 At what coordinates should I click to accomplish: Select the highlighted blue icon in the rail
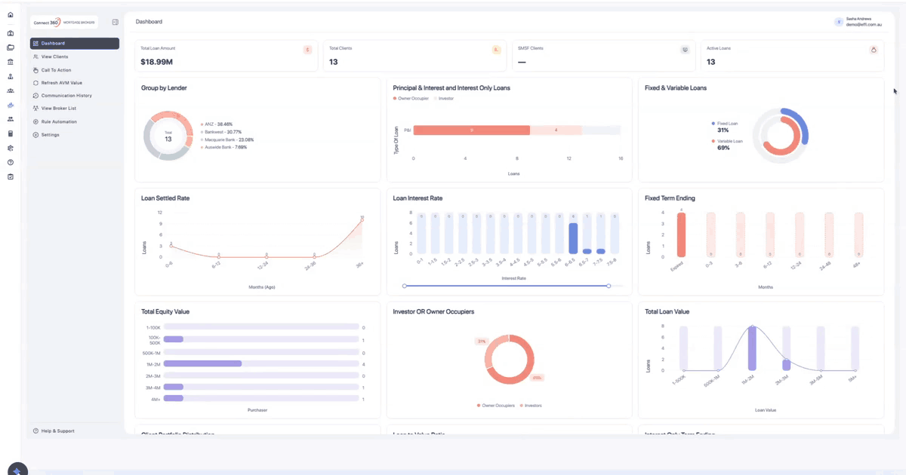click(x=11, y=105)
